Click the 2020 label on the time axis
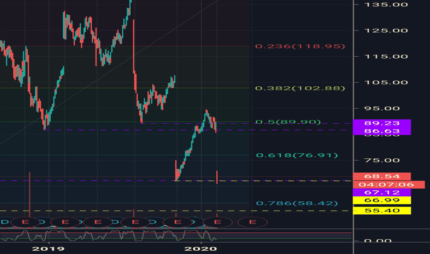Viewport: 430px width, 254px height. (200, 249)
